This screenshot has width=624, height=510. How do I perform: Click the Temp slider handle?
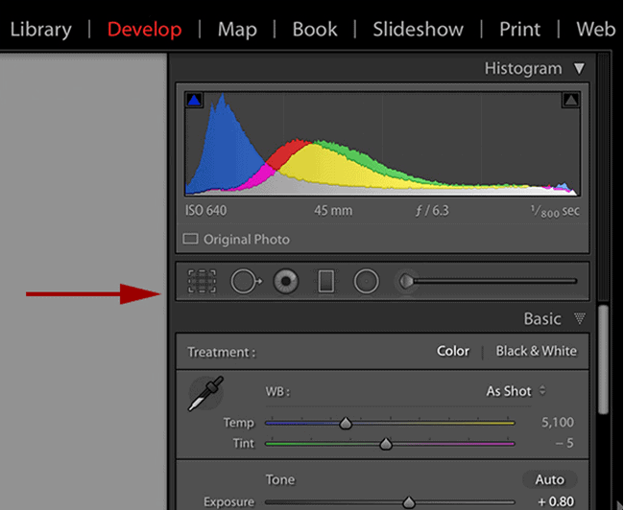click(346, 423)
